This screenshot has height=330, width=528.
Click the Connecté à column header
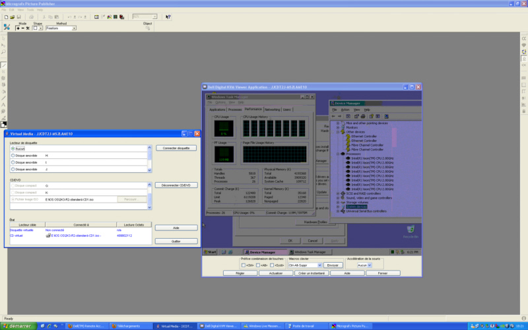coord(81,224)
